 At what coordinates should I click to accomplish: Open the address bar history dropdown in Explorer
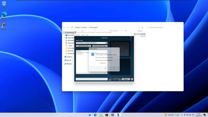[x=139, y=28]
